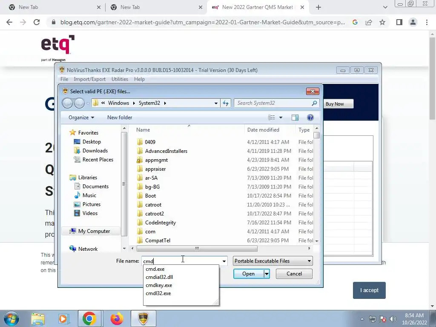Open Firefox from the taskbar
Screen dimensions: 436x327
coord(117,318)
